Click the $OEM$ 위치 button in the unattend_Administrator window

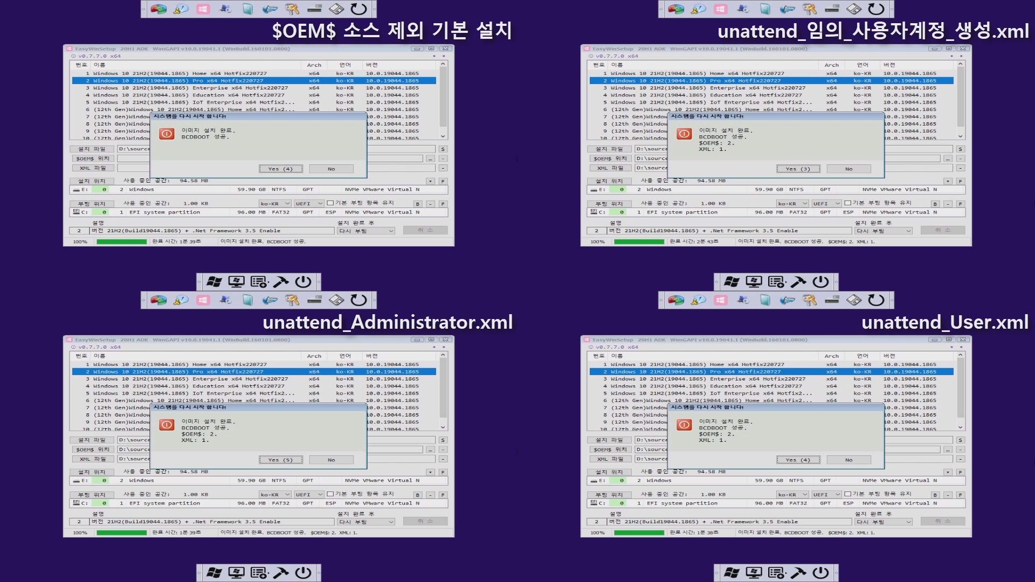coord(92,449)
